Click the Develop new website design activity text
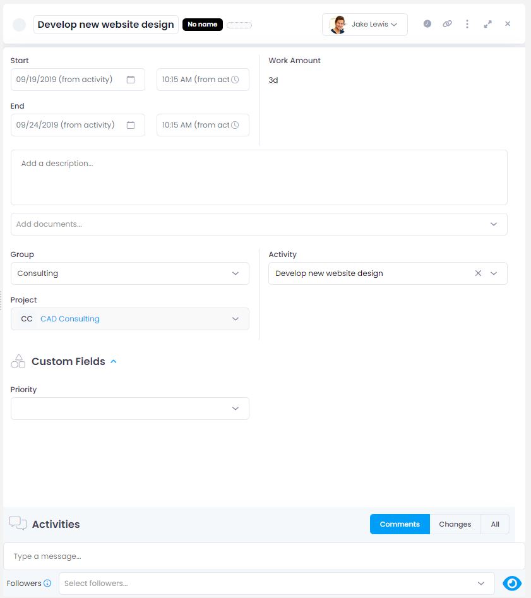The image size is (531, 598). pyautogui.click(x=329, y=273)
